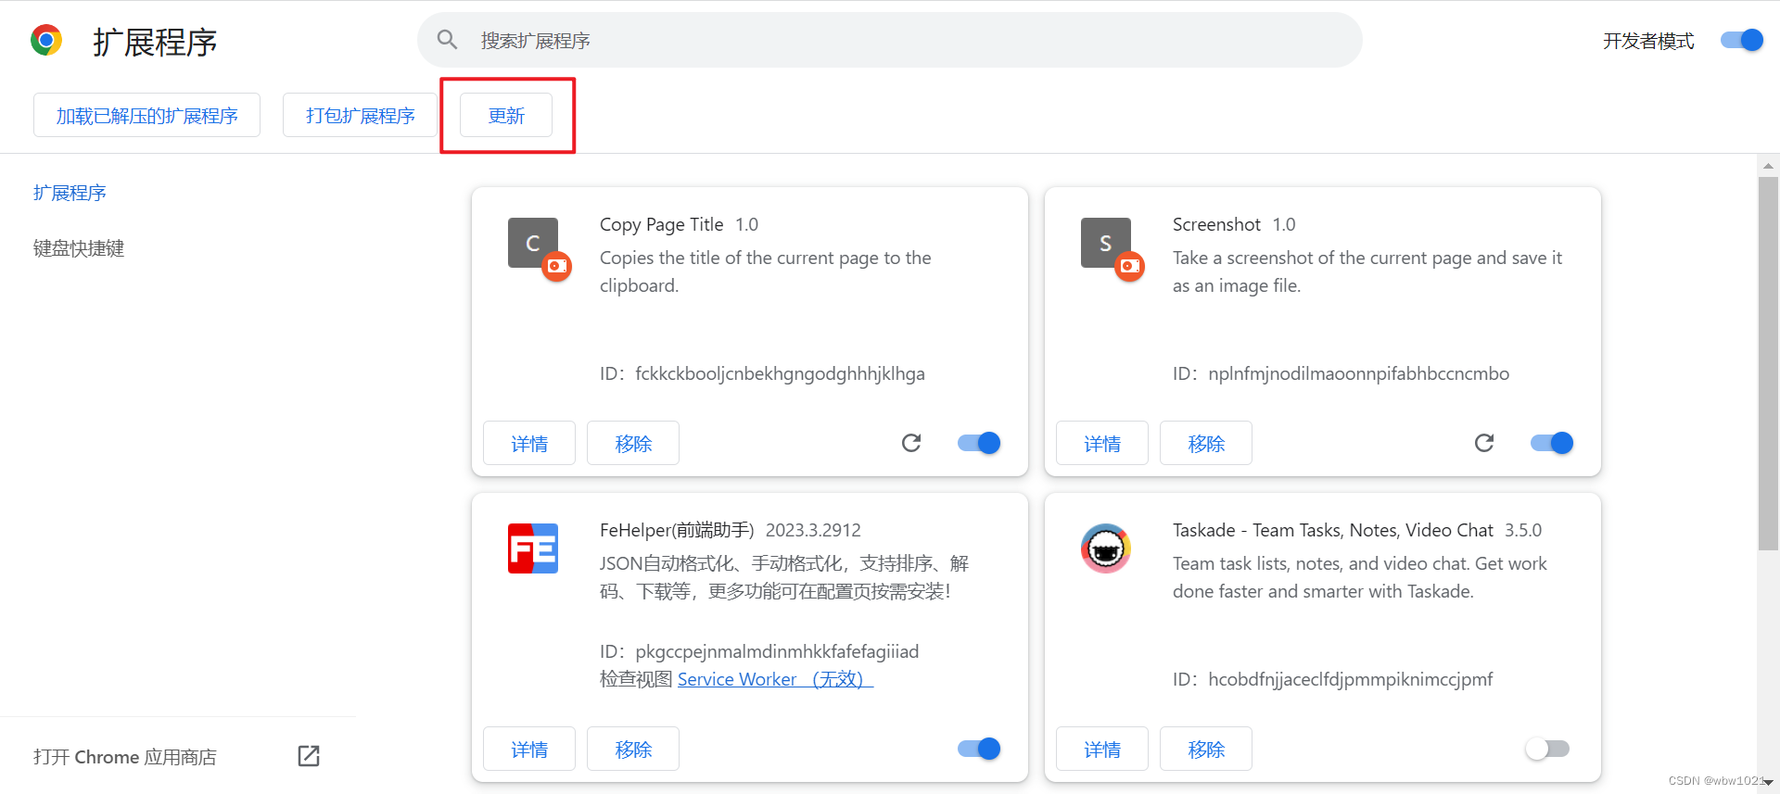Reload the Copy Page Title extension
1780x794 pixels.
click(x=911, y=443)
